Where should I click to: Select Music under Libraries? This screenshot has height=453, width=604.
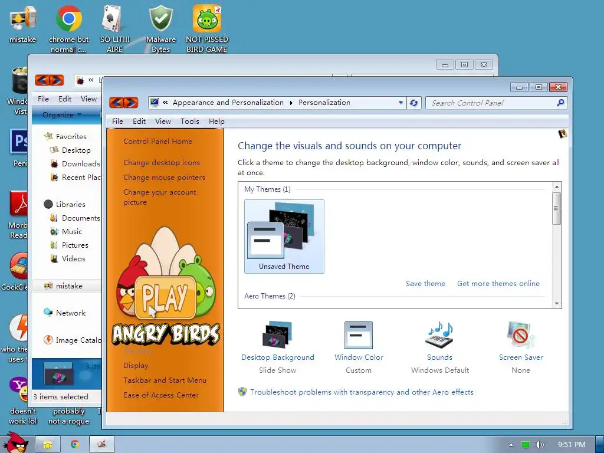(66, 231)
